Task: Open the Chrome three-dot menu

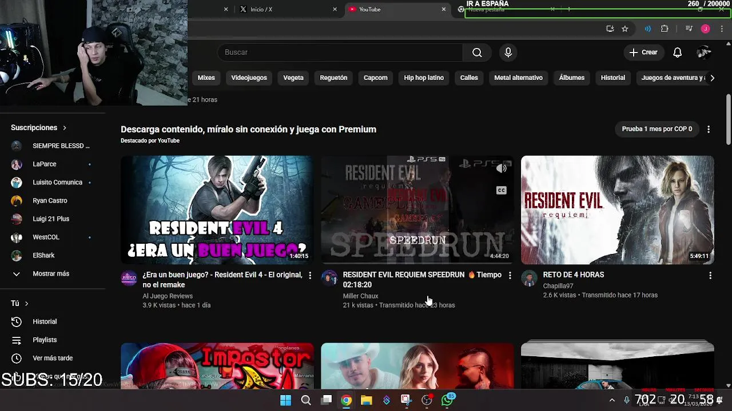Action: [721, 29]
